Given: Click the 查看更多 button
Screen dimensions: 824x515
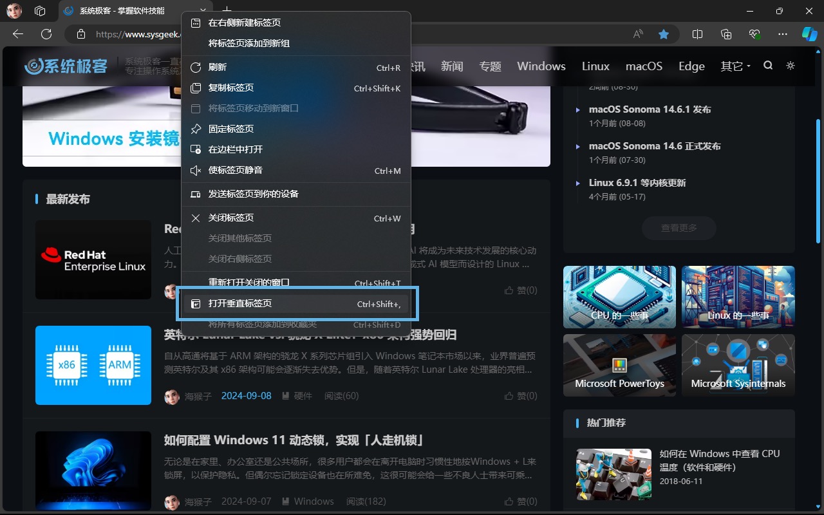Looking at the screenshot, I should pyautogui.click(x=679, y=228).
